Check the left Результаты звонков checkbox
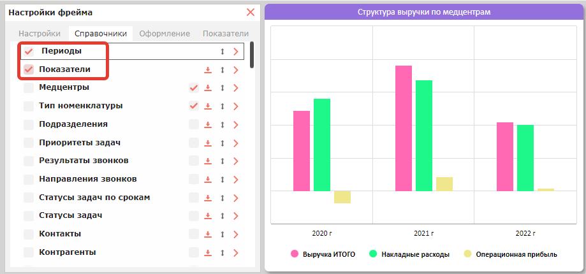Screen dimensions: 586x274 pyautogui.click(x=29, y=161)
